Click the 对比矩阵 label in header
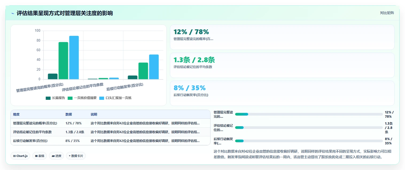Image resolution: width=405 pixels, height=170 pixels. (387, 13)
